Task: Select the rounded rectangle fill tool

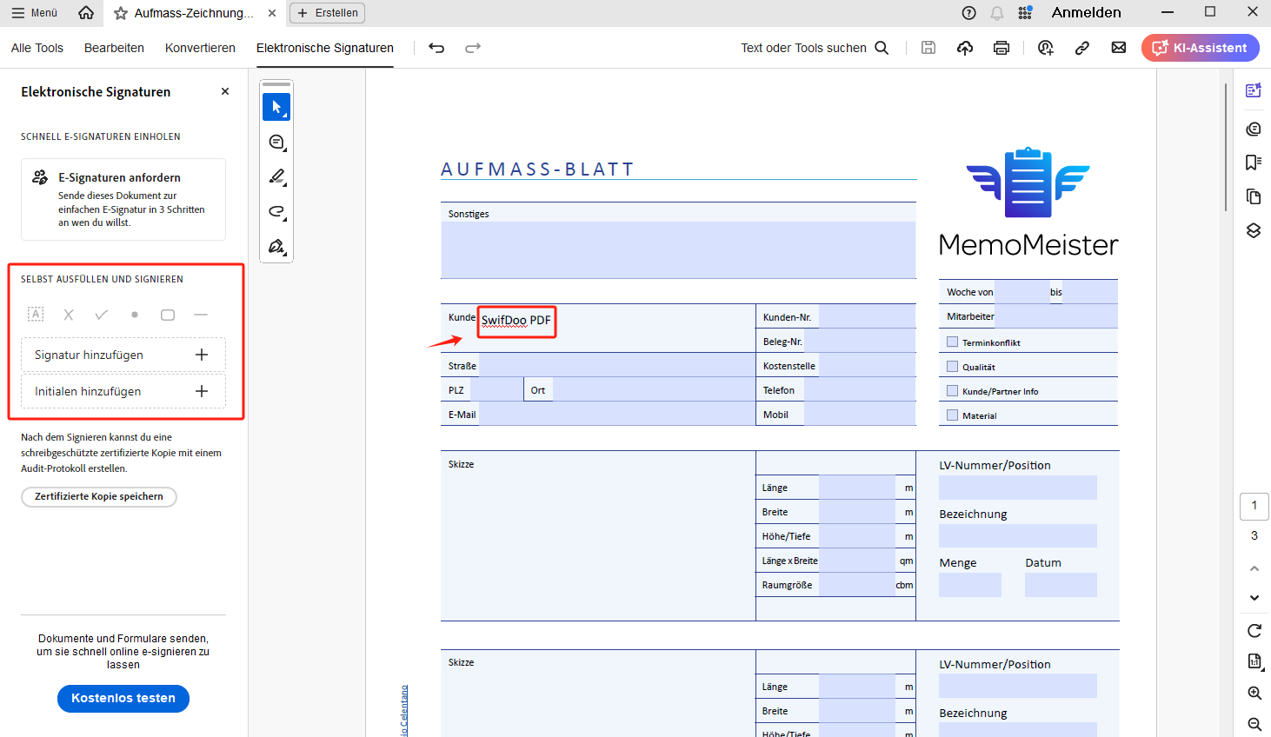Action: point(168,315)
